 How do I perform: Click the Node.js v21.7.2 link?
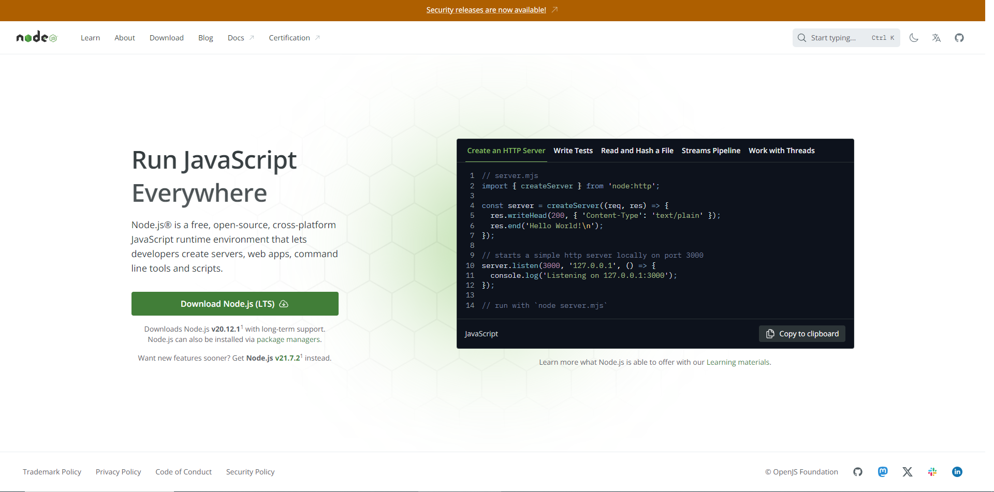pyautogui.click(x=273, y=358)
